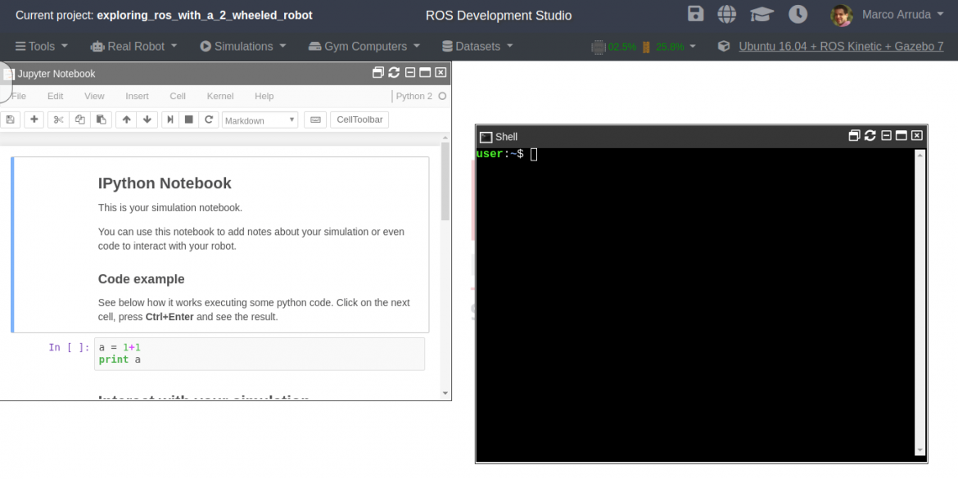Image resolution: width=958 pixels, height=479 pixels.
Task: Expand the resource usage caret after 25.8%
Action: click(693, 47)
